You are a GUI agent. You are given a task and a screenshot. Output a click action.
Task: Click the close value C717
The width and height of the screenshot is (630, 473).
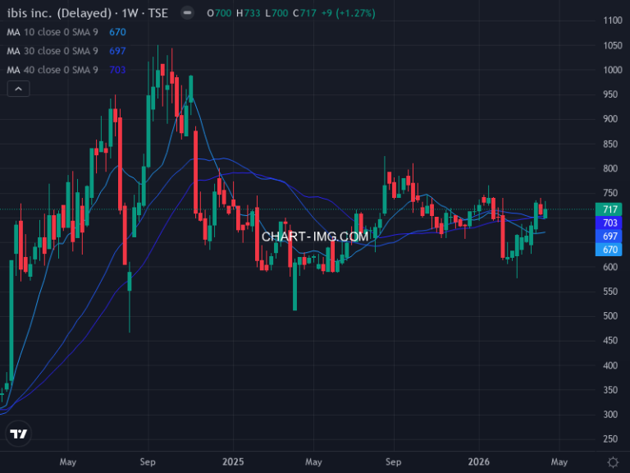(304, 13)
